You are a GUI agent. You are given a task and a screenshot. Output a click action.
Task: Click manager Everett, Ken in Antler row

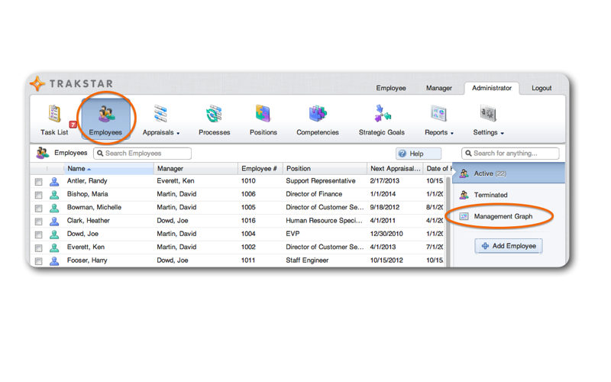[x=176, y=181]
